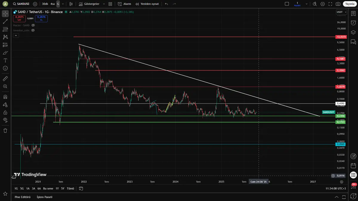This screenshot has height=201, width=358.
Task: Set date range to 1G
Action: click(16, 188)
